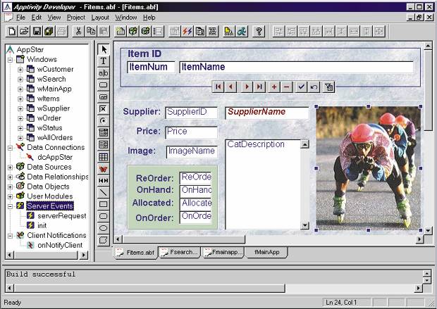
Task: Select the pointer arrow tool in palette
Action: coord(103,49)
